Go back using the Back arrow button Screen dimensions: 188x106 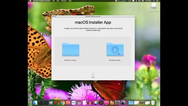tap(93, 74)
